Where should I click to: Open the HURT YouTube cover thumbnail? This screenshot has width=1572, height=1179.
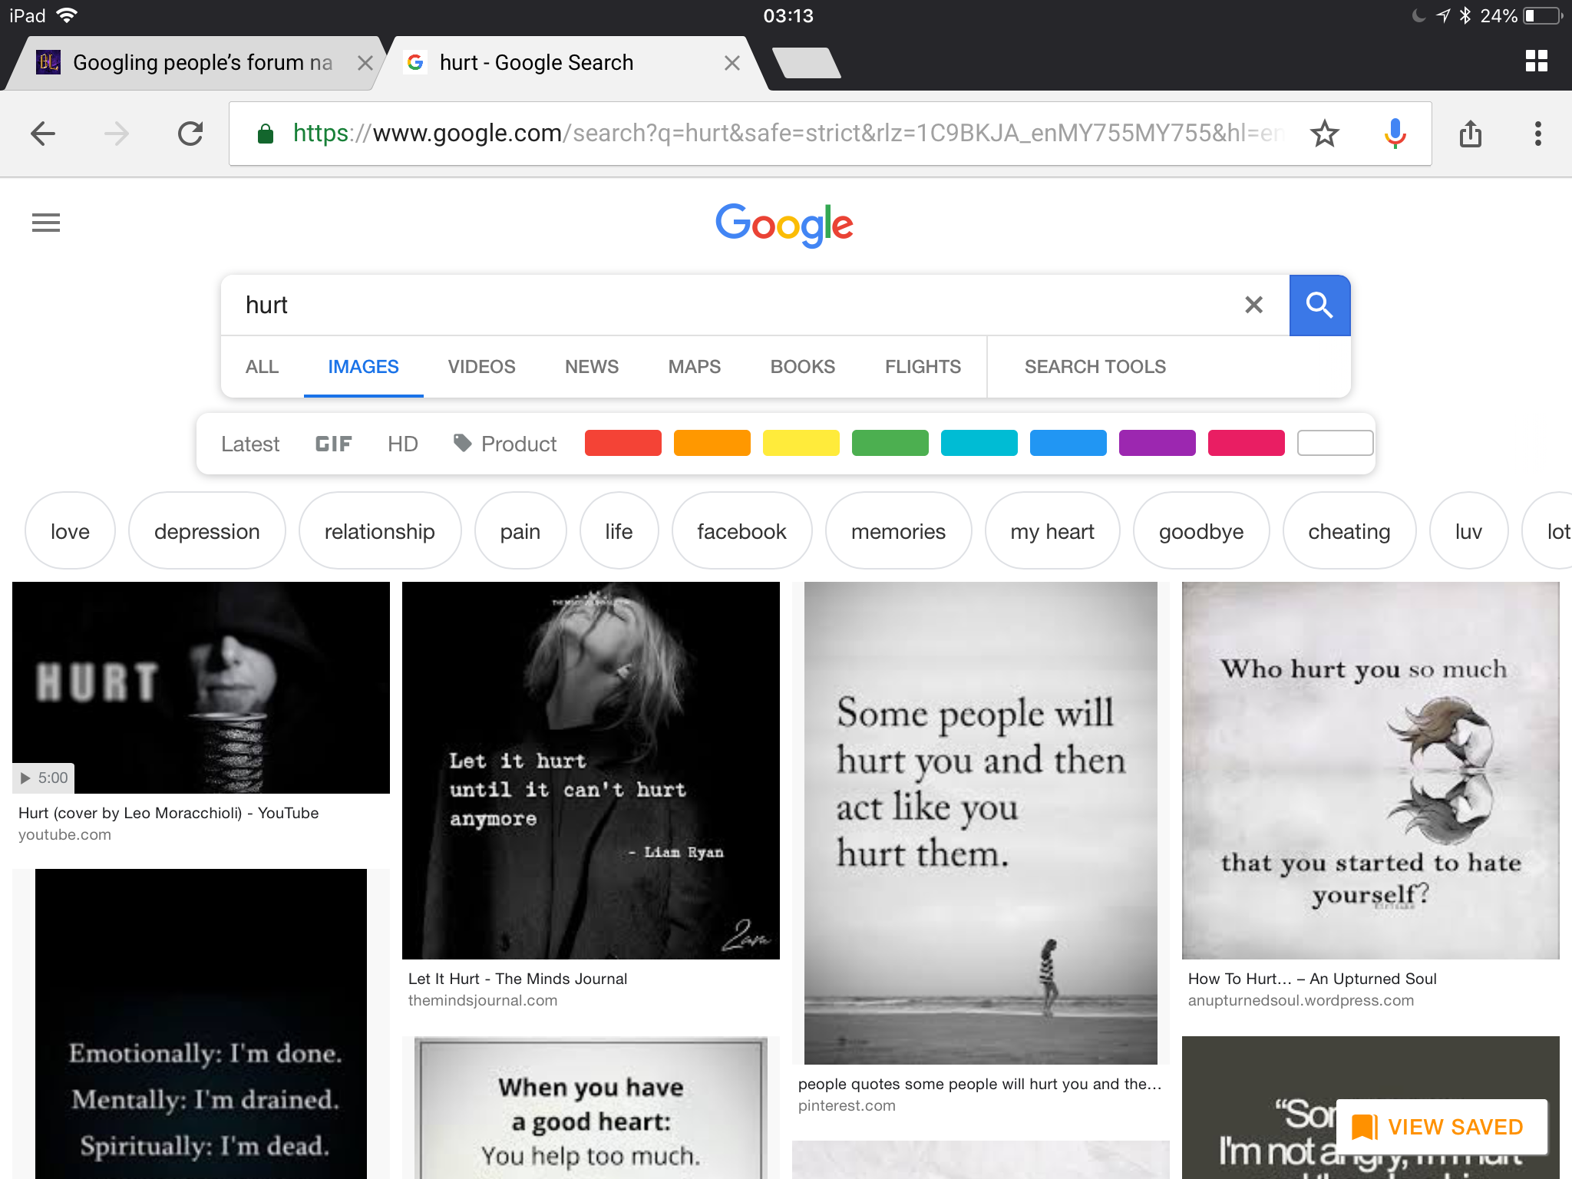coord(201,688)
